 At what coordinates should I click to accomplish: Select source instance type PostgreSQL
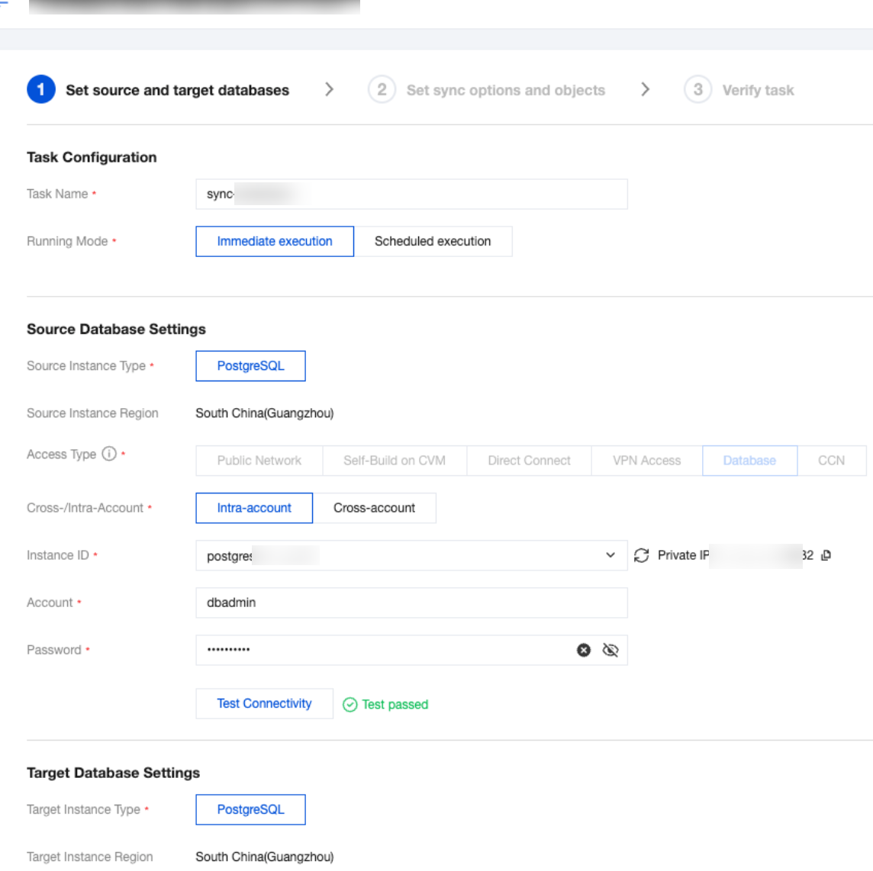(x=250, y=366)
